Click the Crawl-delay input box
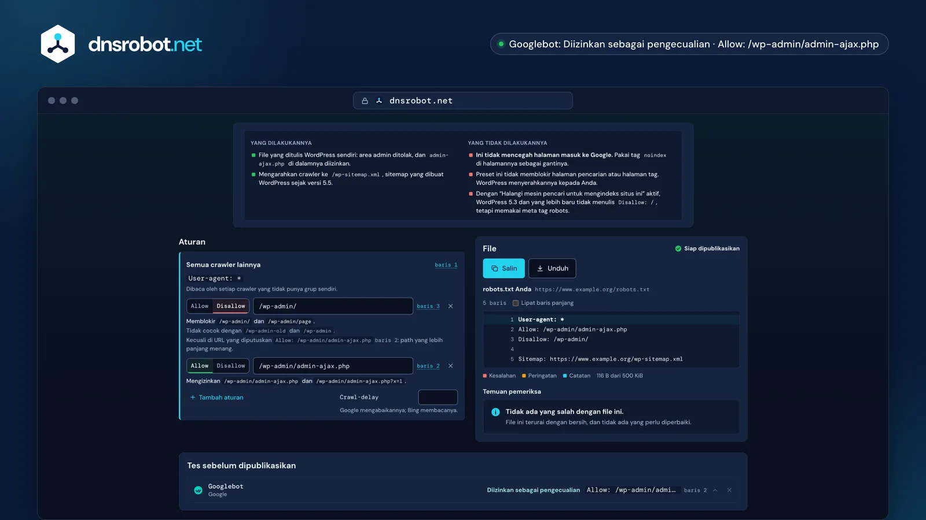 click(438, 397)
